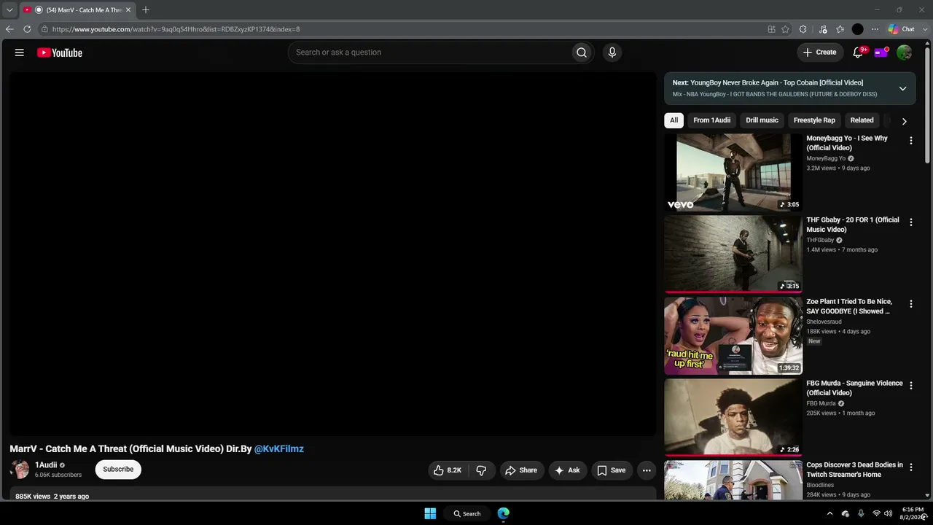Open options for Cops Discover video
The image size is (933, 525).
[910, 467]
